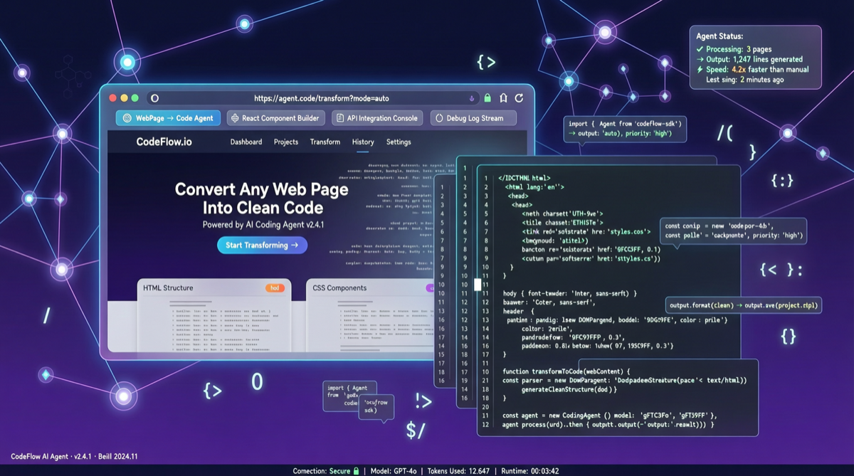This screenshot has width=854, height=476.
Task: Click 'Output: 1,247 lines generated' status line
Action: tap(749, 59)
